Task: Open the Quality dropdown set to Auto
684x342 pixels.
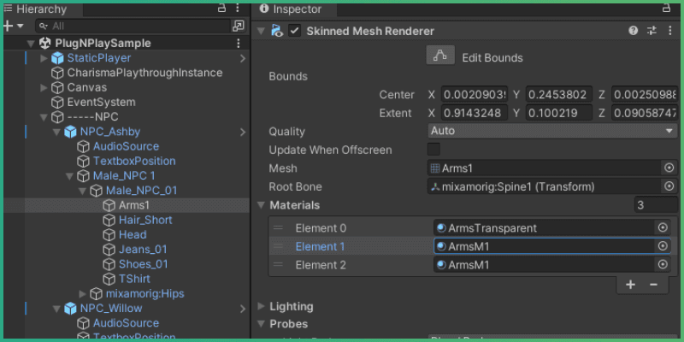Action: point(551,132)
